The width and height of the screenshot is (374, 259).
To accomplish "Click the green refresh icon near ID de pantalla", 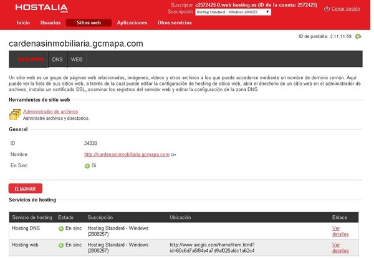I will click(x=358, y=37).
